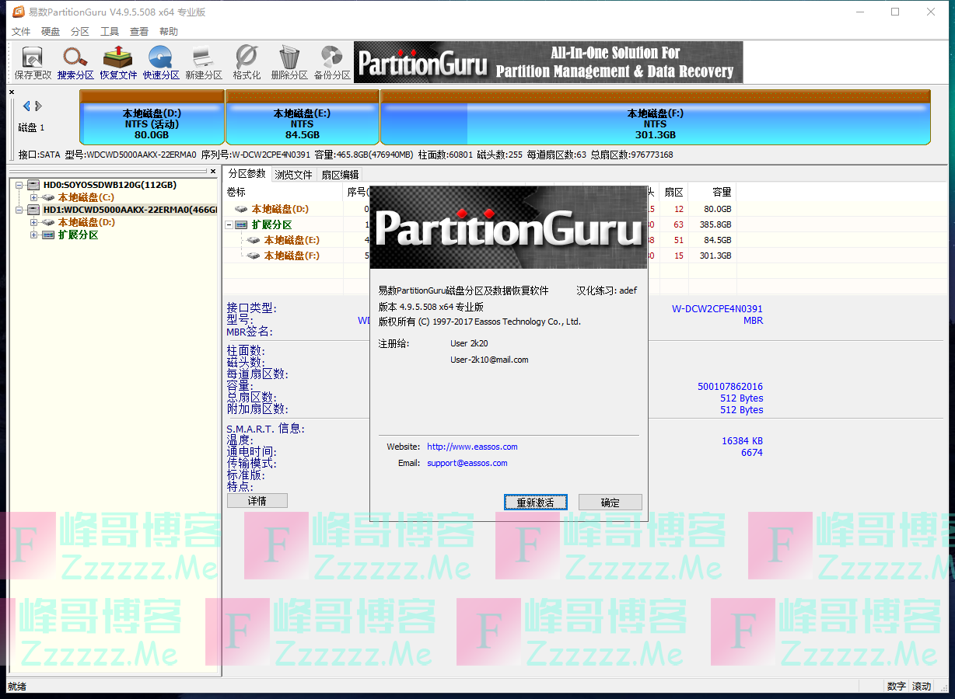The width and height of the screenshot is (955, 699).
Task: Click the 重新激活 button in About dialog
Action: tap(535, 503)
